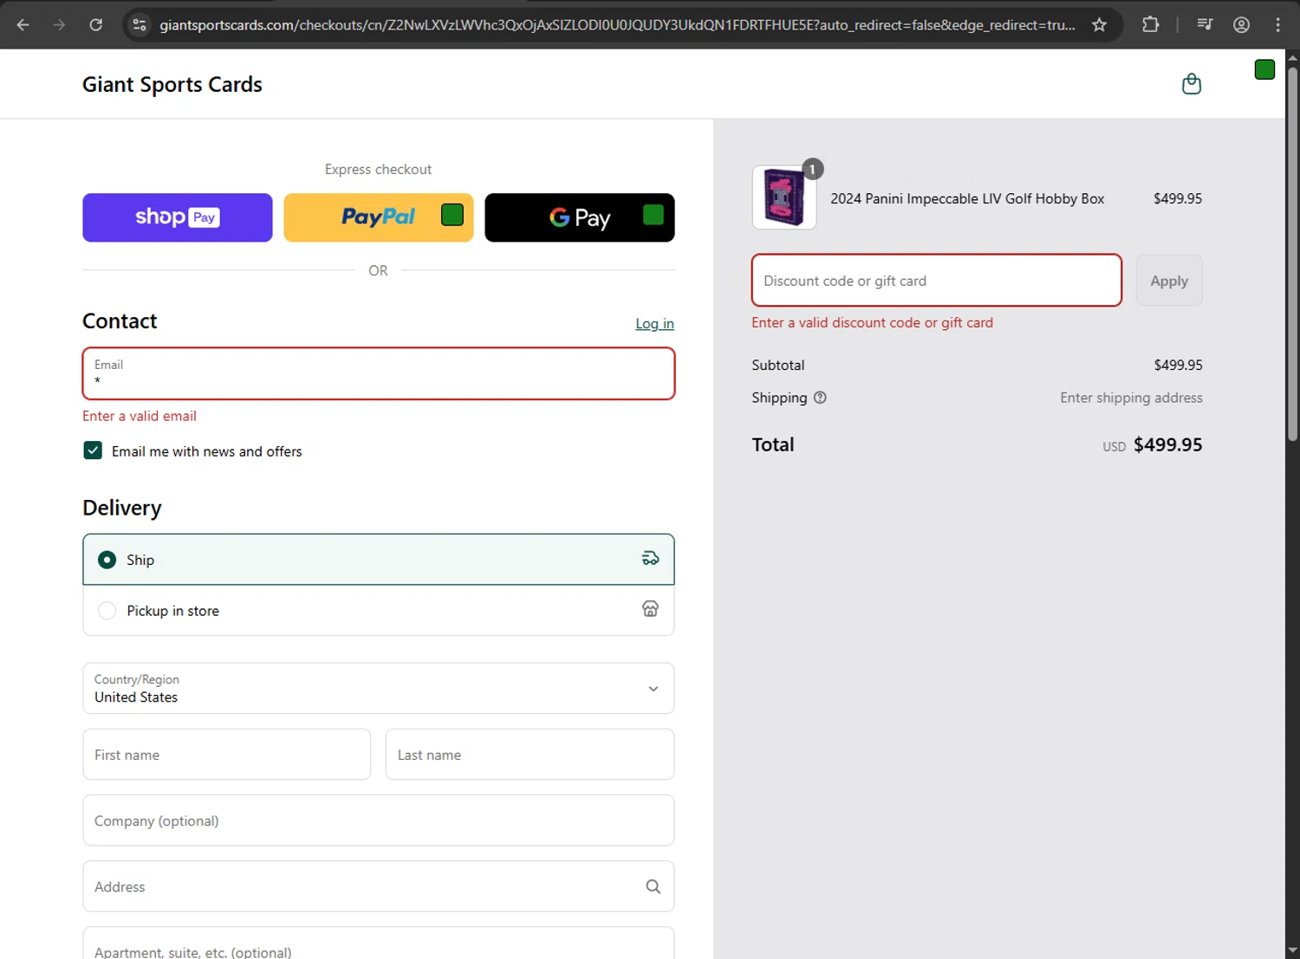Image resolution: width=1300 pixels, height=959 pixels.
Task: Click Apartment, suite, etc. field
Action: tap(379, 943)
